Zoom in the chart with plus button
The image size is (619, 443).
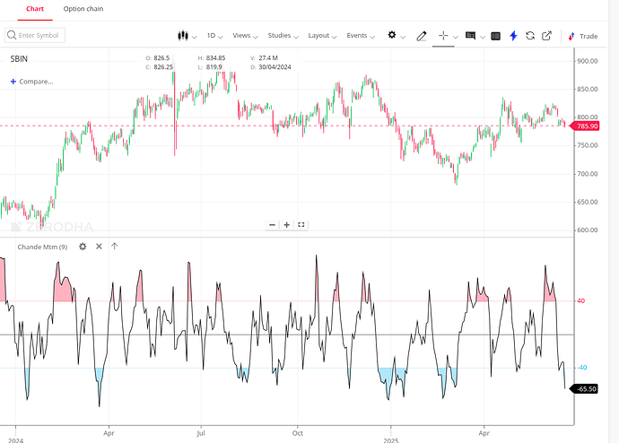click(x=286, y=225)
